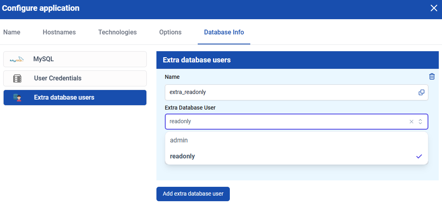This screenshot has height=204, width=442.
Task: Close the Configure application dialog
Action: tap(434, 8)
